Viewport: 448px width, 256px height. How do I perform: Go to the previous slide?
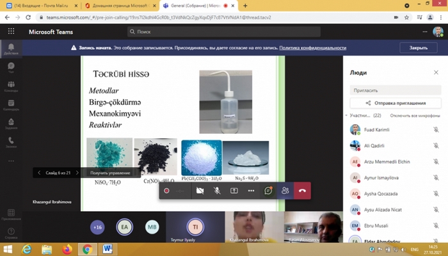click(x=39, y=173)
